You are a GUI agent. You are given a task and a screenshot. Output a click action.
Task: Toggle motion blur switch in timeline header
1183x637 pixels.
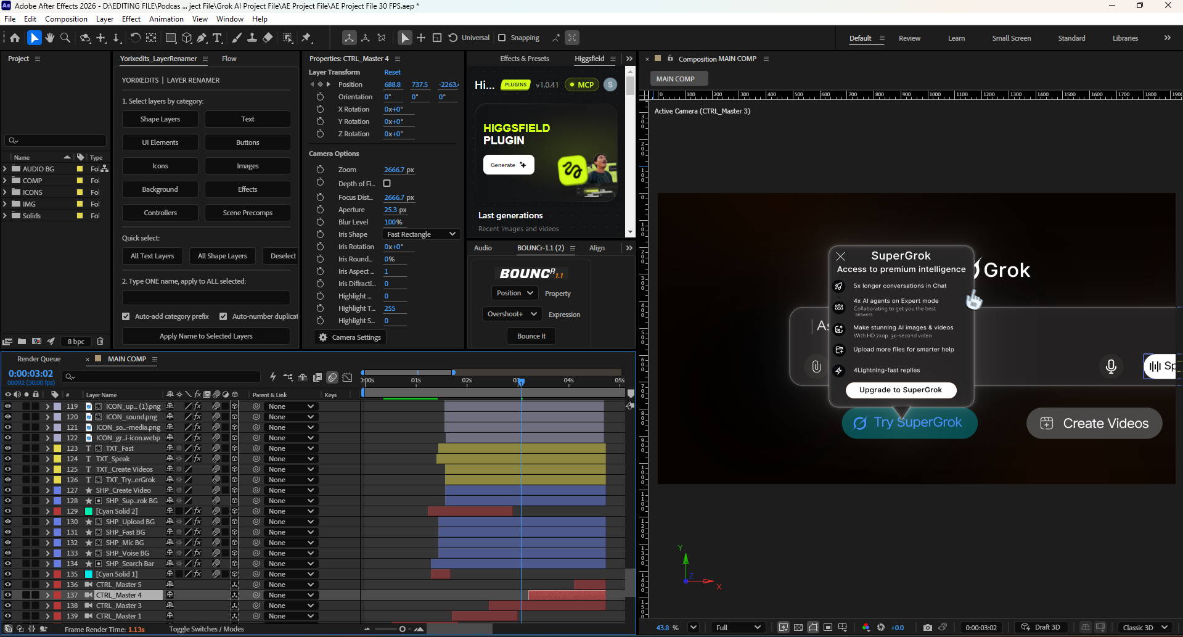332,377
